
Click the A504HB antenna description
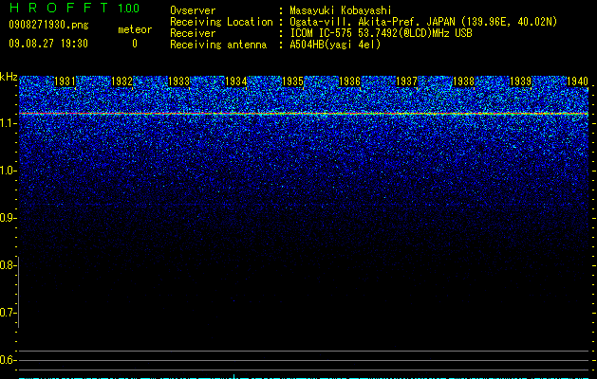pyautogui.click(x=335, y=45)
